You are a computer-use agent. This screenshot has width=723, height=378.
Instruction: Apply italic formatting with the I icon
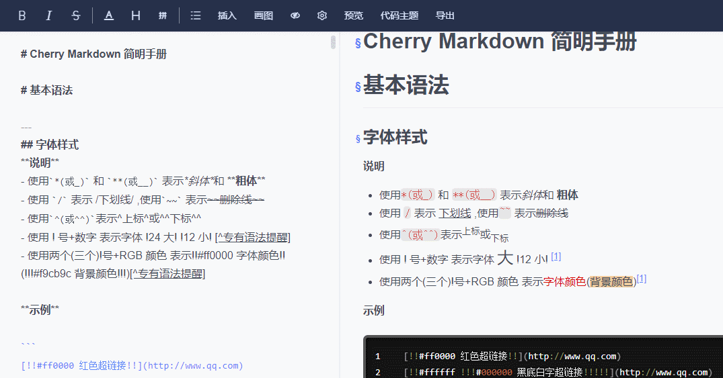tap(48, 15)
